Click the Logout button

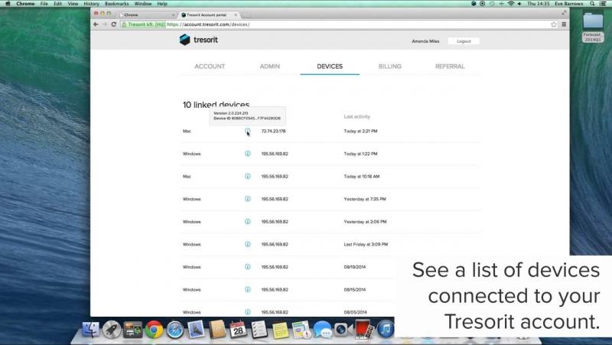tap(464, 41)
